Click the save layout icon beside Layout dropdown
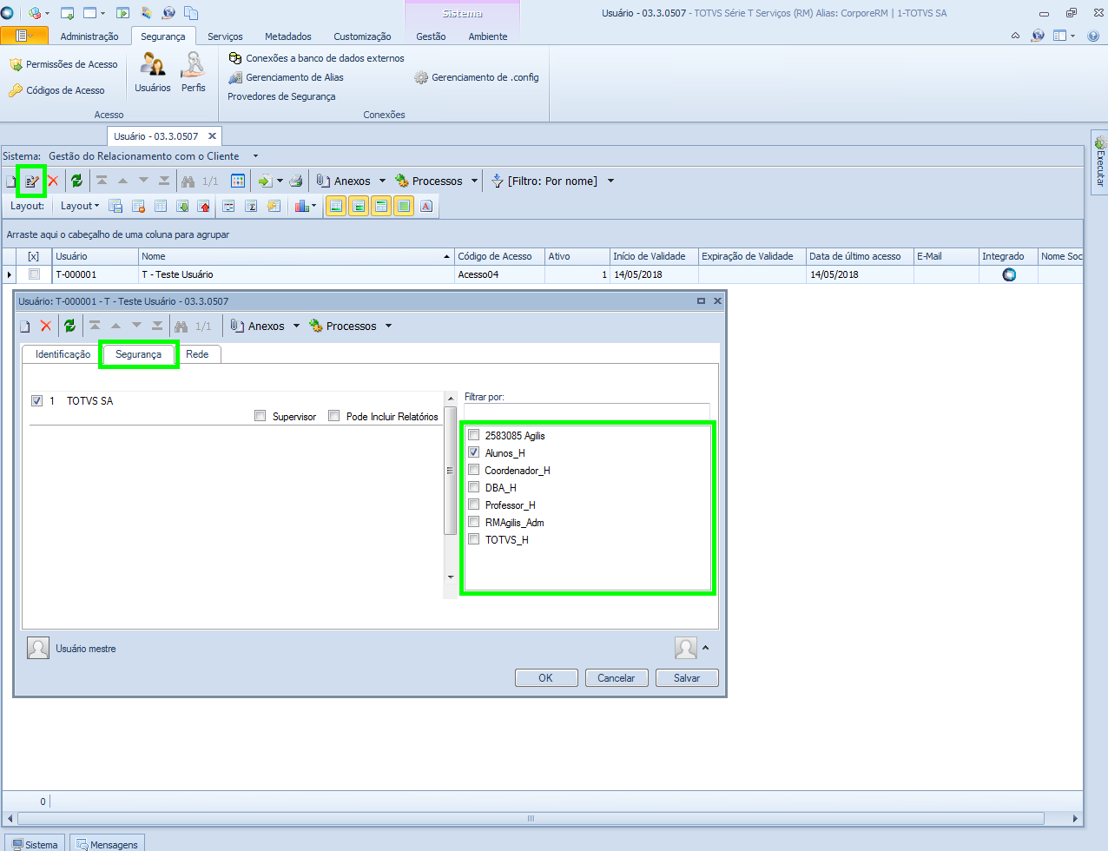The image size is (1108, 851). [x=115, y=206]
